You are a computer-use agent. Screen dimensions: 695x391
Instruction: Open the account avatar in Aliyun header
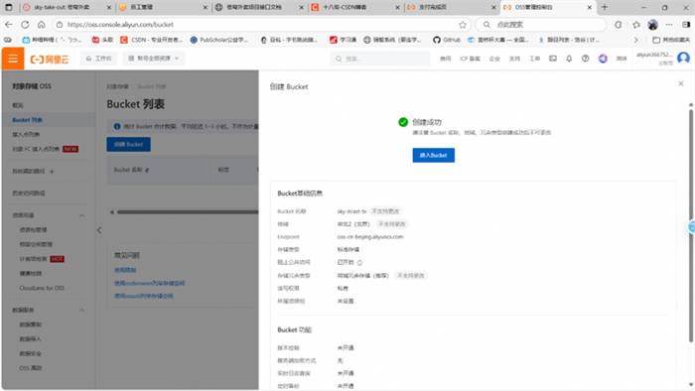[x=683, y=58]
